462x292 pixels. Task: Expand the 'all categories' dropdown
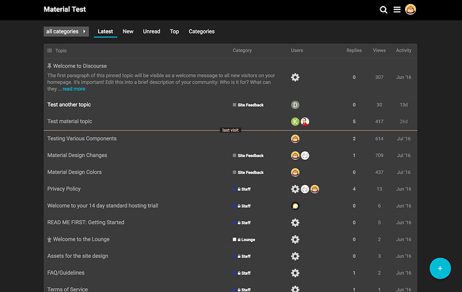66,31
